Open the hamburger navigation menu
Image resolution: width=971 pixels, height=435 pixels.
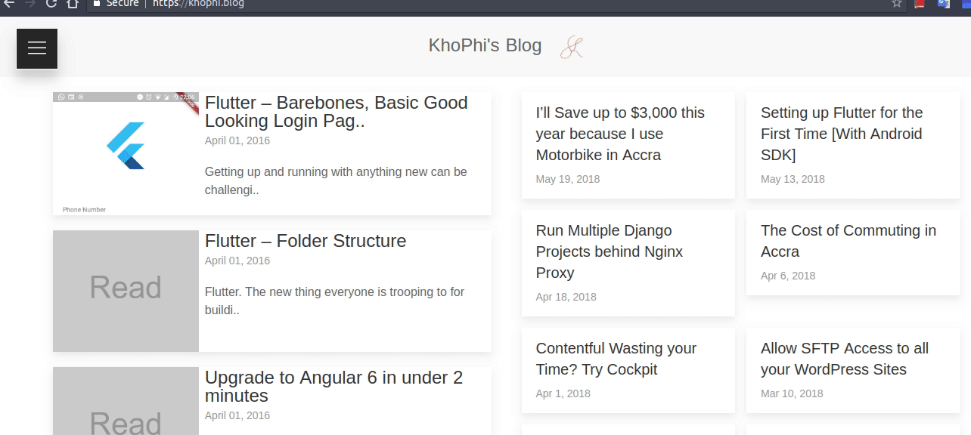(37, 48)
